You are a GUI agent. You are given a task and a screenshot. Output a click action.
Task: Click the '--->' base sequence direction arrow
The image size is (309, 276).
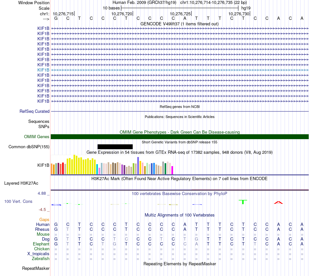[46, 19]
